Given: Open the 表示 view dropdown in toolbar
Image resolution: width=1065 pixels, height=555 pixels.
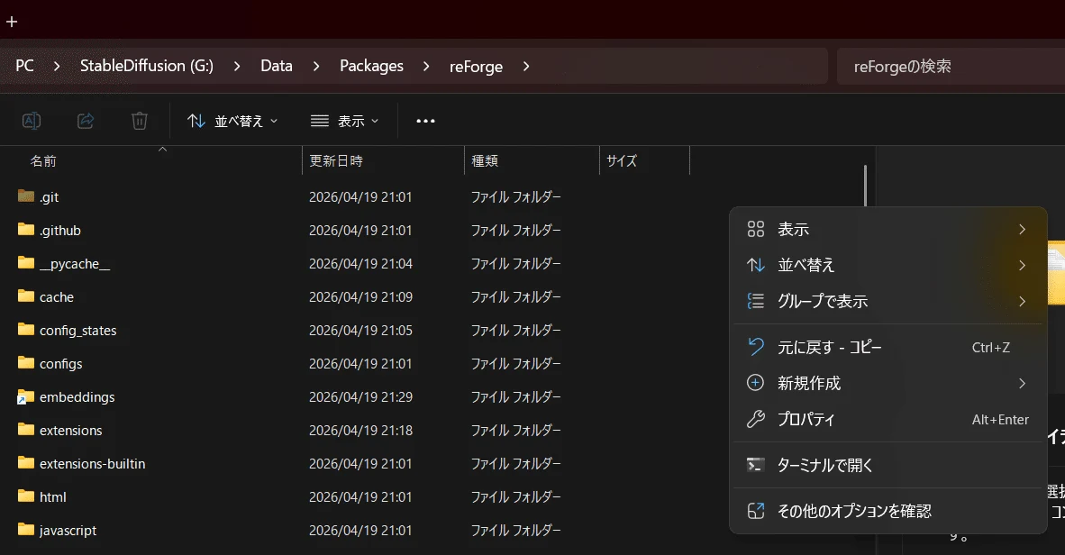Looking at the screenshot, I should click(x=344, y=121).
